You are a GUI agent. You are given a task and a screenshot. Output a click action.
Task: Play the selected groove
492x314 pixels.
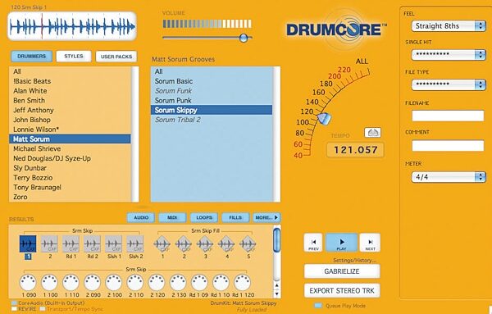tap(341, 243)
